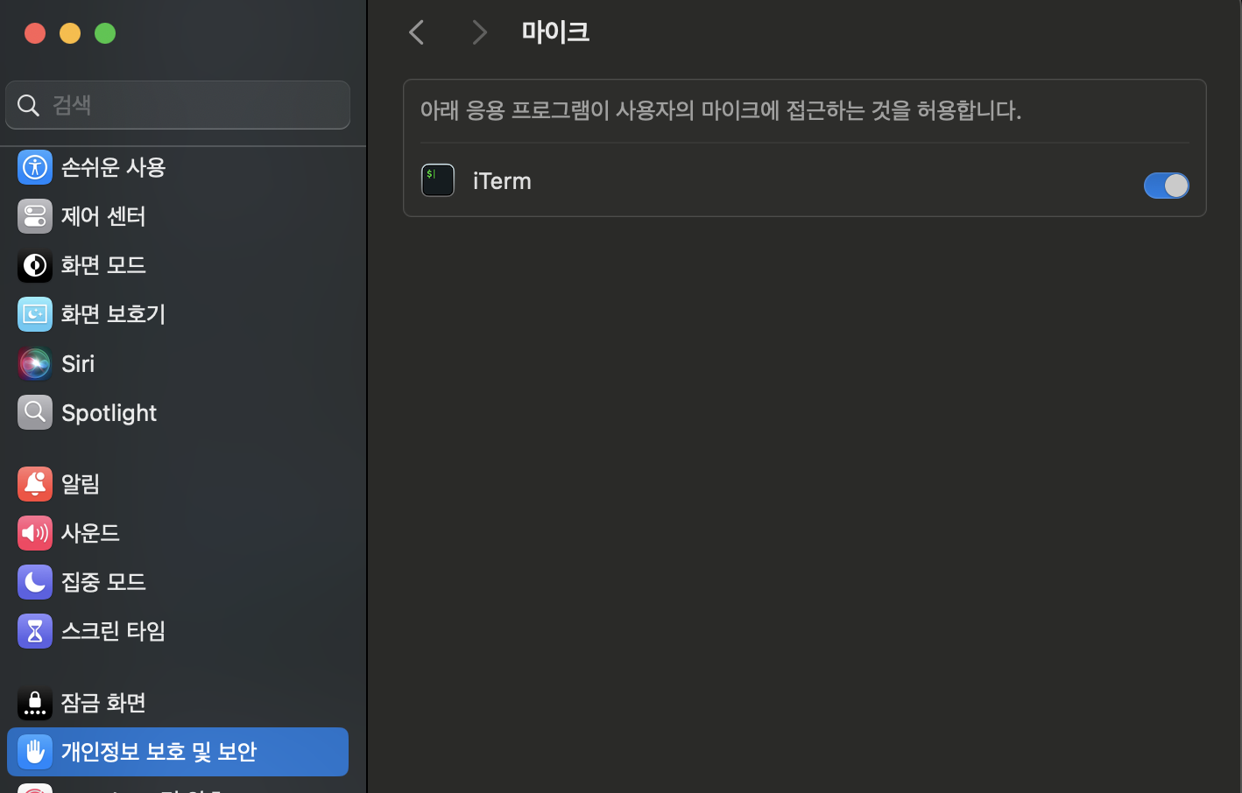This screenshot has width=1242, height=793.
Task: Open 손쉬운 사용 settings
Action: pyautogui.click(x=178, y=167)
